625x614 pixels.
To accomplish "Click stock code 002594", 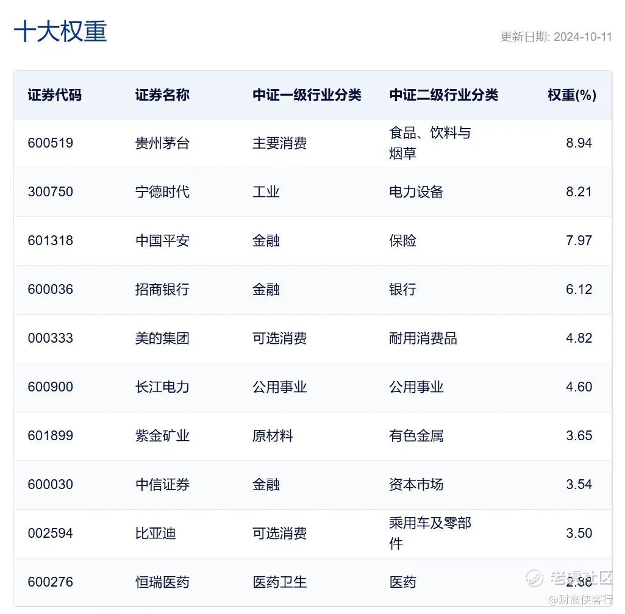I will coord(51,533).
